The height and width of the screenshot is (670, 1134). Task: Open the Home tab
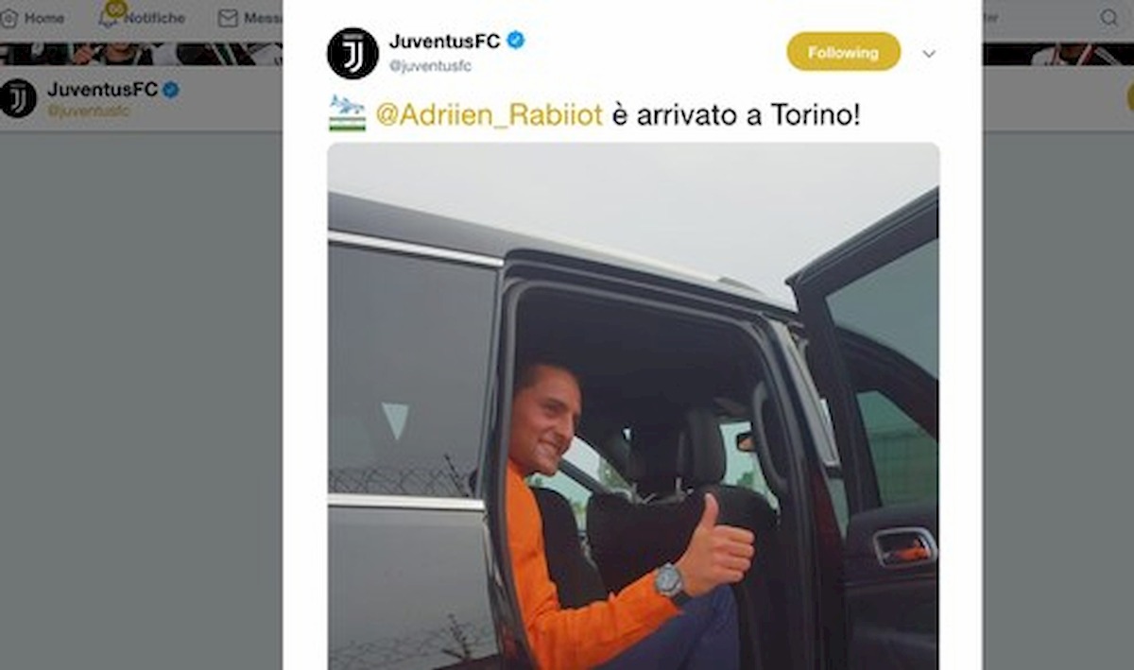(33, 18)
